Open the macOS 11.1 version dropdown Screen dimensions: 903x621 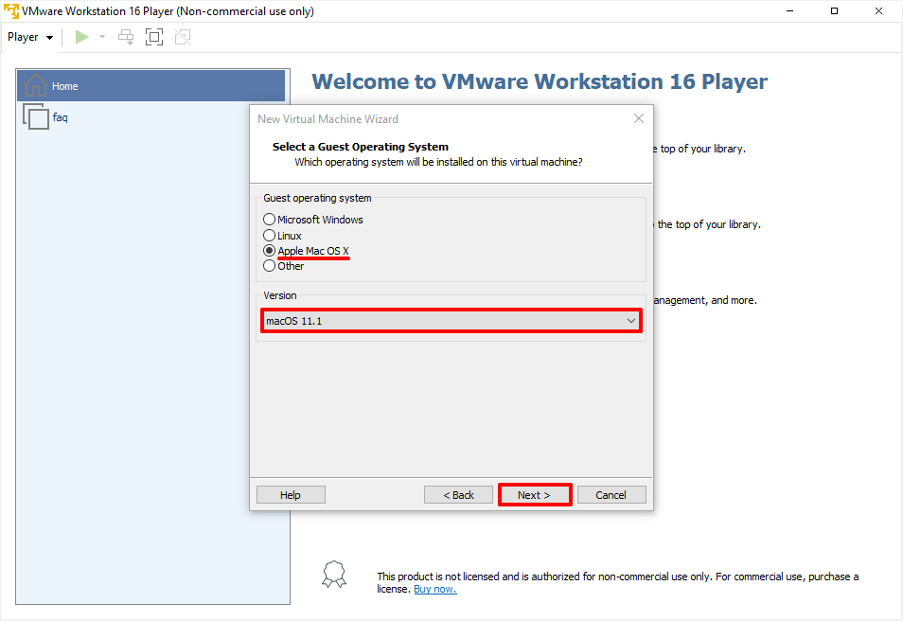click(451, 321)
